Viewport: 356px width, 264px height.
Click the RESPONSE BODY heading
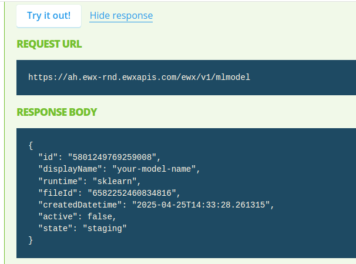pos(56,112)
